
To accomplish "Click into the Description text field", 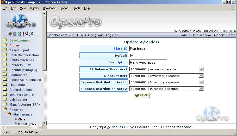I will (148, 62).
